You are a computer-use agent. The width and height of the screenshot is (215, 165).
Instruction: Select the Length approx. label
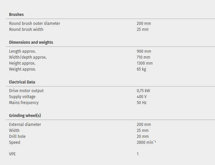tap(22, 51)
